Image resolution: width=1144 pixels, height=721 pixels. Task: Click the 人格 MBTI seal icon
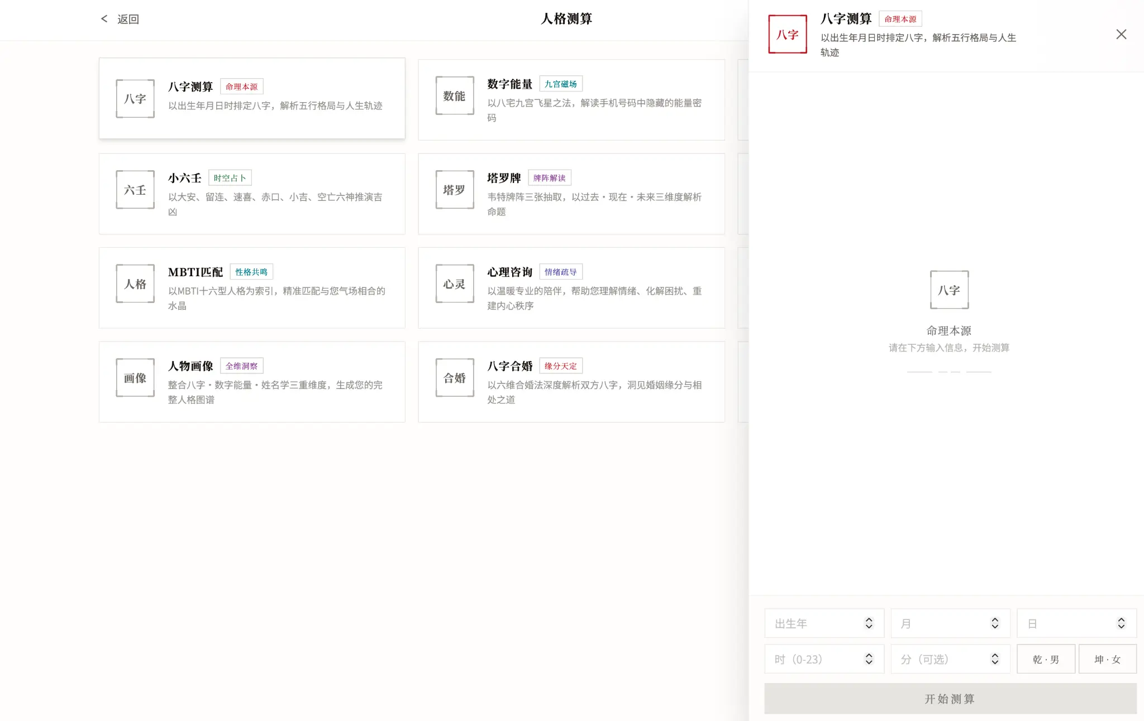coord(135,284)
